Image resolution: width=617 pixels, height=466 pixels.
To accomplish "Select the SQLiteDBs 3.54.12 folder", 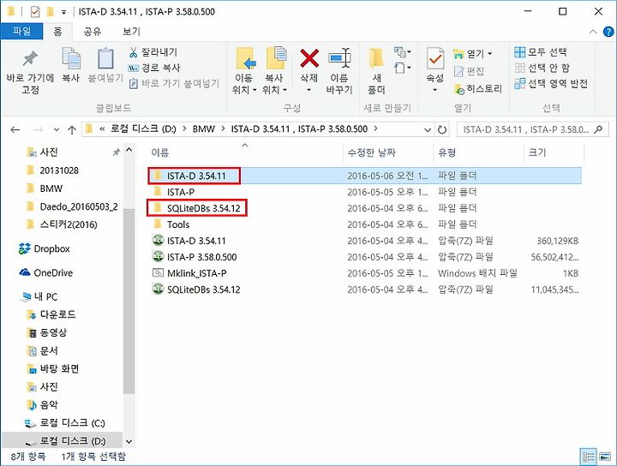I will tap(364, 208).
